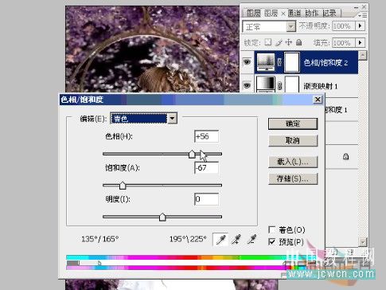Toggle lock image pixels brush icon
This screenshot has height=290, width=386.
click(279, 42)
